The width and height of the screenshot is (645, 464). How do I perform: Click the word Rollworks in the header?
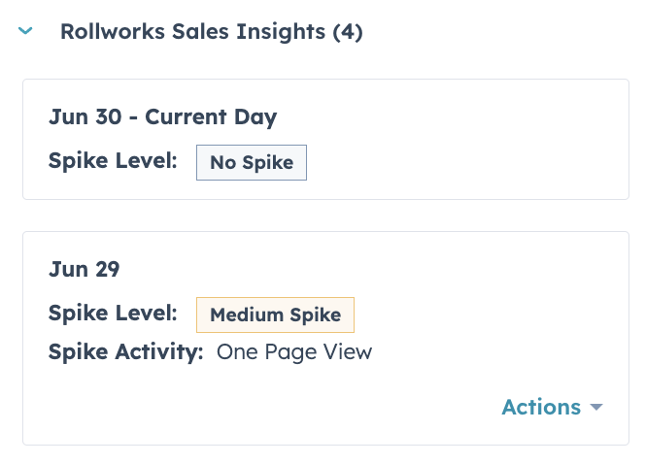click(107, 32)
